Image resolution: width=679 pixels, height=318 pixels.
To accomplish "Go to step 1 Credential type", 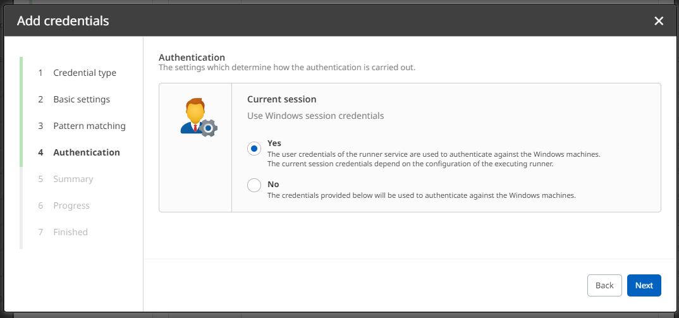I will pos(85,73).
